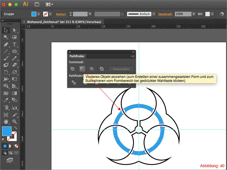Screen dimensions: 227x170
Task: Open Adobe Bridge via the Br icon
Action: pyautogui.click(x=37, y=5)
